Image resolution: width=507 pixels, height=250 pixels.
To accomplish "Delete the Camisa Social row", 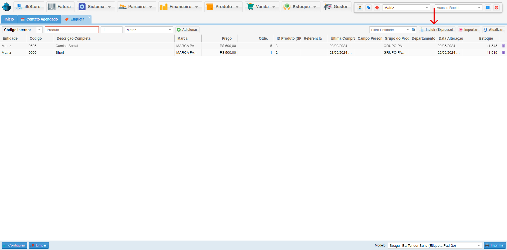I will pyautogui.click(x=503, y=46).
